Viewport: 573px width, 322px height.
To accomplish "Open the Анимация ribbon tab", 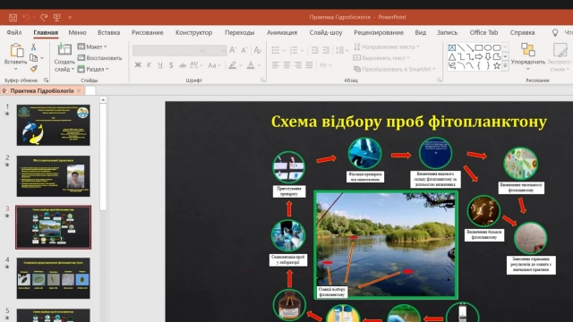I will click(x=282, y=32).
